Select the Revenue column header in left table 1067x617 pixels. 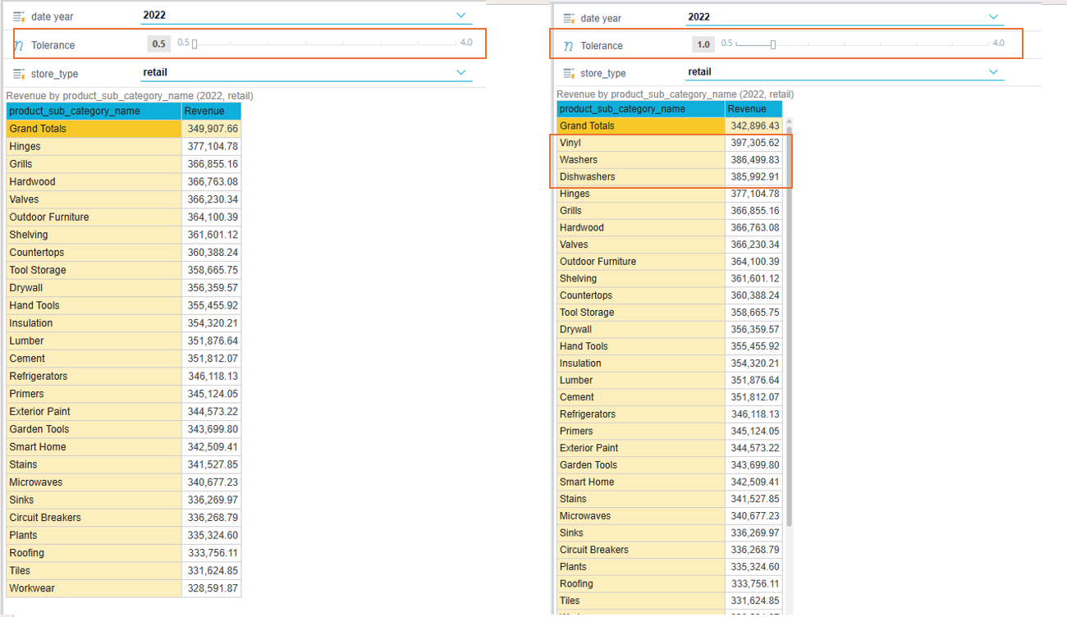point(211,112)
